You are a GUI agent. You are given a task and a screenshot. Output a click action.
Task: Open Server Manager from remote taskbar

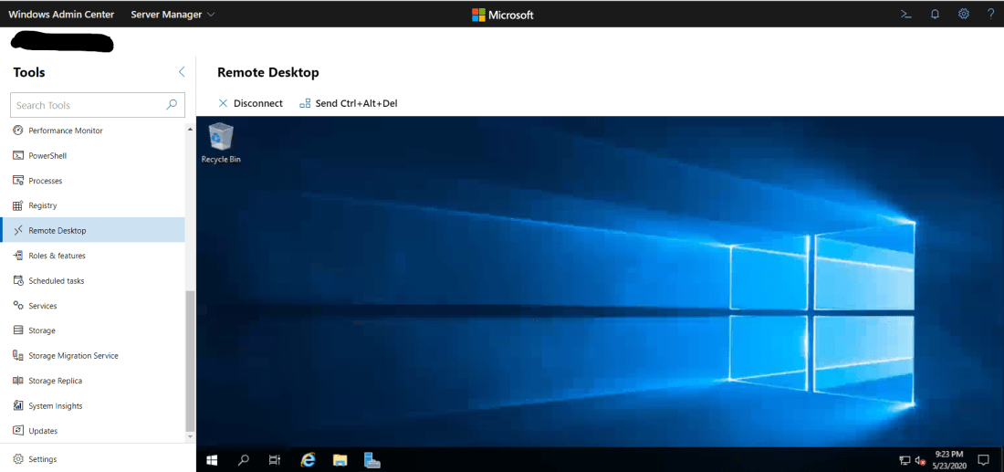(371, 460)
